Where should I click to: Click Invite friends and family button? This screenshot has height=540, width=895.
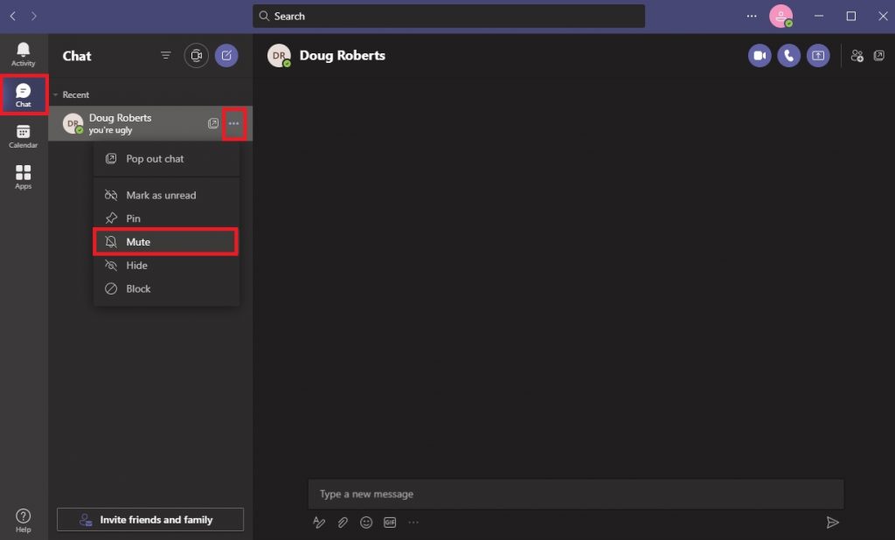point(150,519)
